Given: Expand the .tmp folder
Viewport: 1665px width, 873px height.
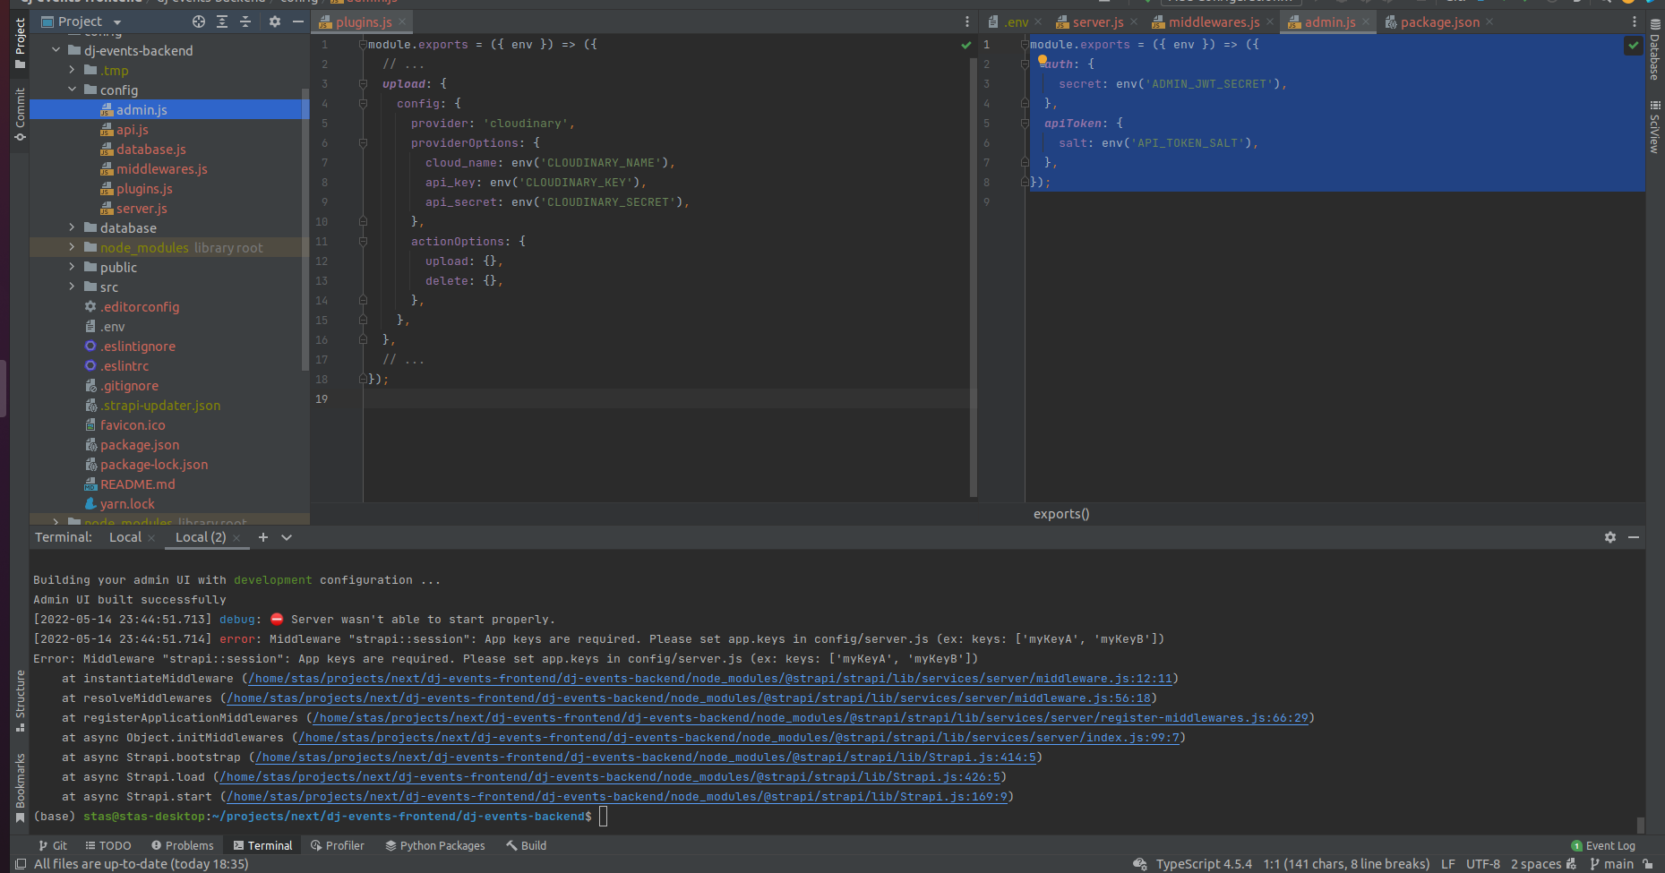Looking at the screenshot, I should [73, 70].
